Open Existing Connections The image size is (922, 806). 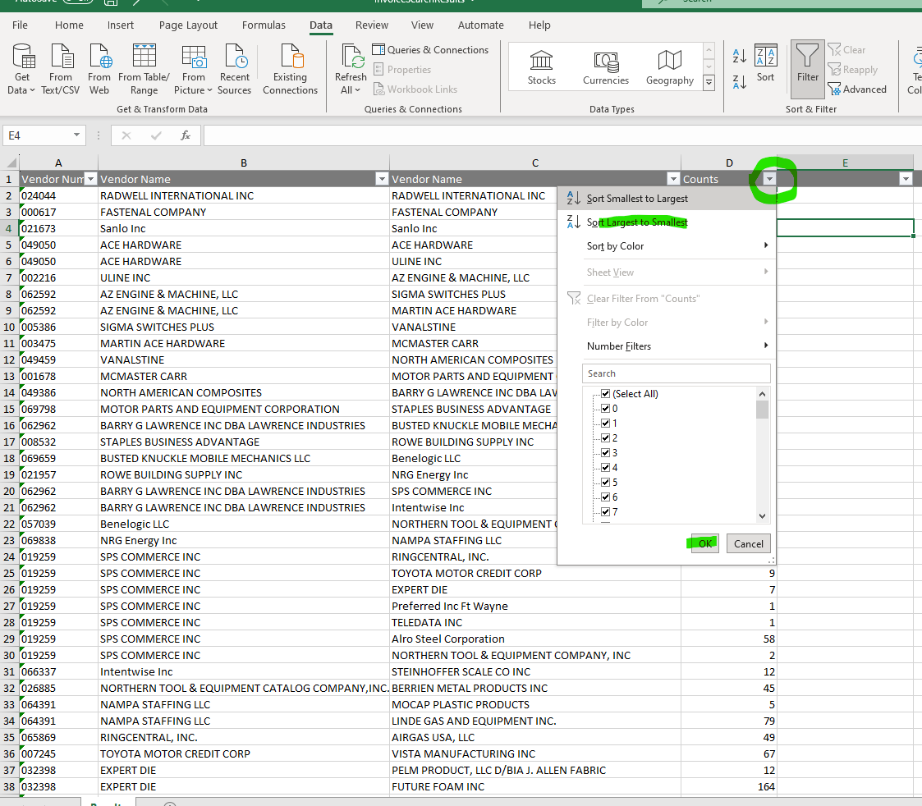tap(290, 70)
